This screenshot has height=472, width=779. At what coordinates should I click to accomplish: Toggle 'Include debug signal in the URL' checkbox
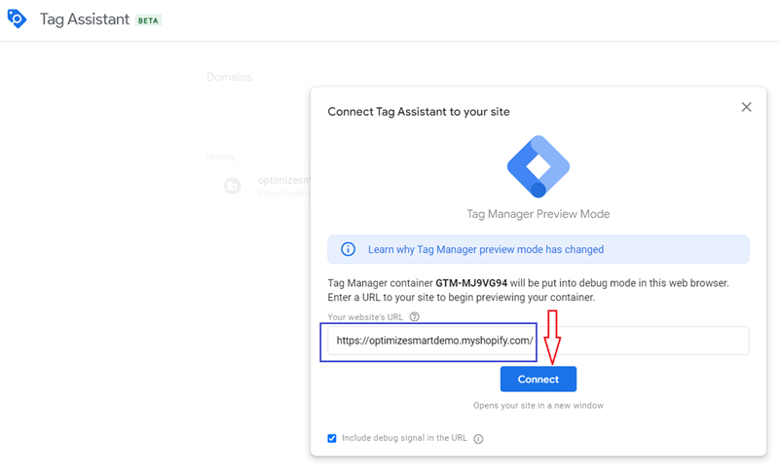click(332, 438)
